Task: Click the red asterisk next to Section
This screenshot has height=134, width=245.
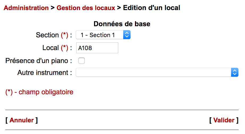Action: 65,35
